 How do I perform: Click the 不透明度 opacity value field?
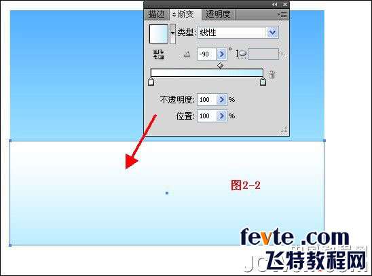[207, 99]
